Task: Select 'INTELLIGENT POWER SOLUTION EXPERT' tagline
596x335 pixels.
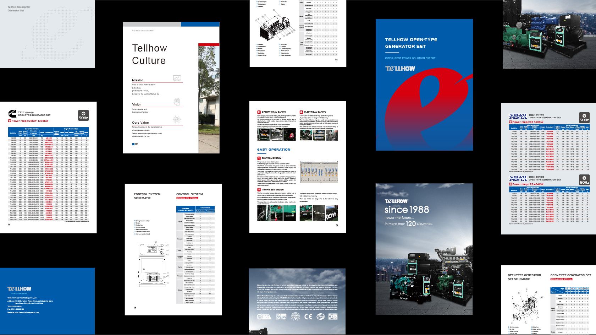Action: pos(410,58)
